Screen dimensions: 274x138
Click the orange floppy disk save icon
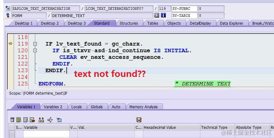pos(139,120)
